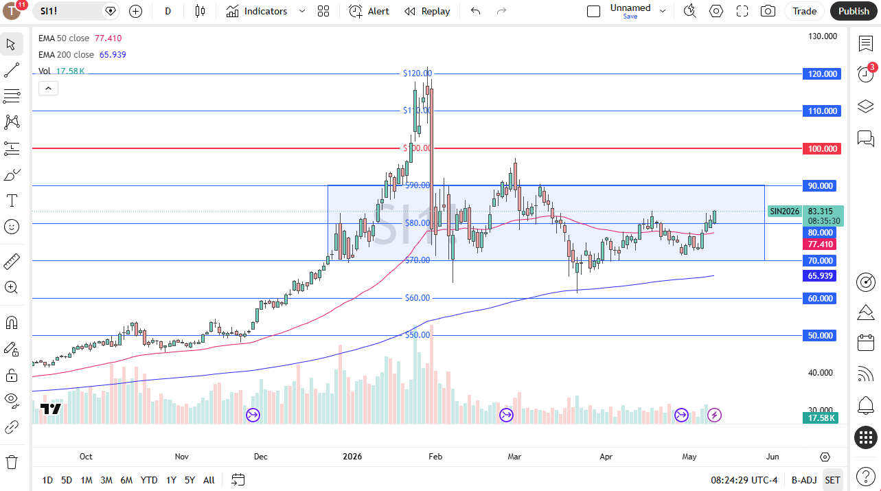Undo the last chart action

click(475, 11)
